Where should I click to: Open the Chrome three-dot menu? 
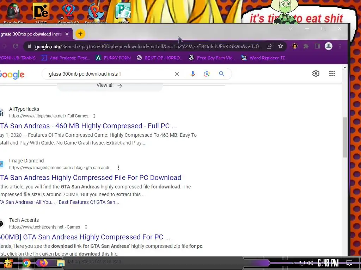(340, 46)
